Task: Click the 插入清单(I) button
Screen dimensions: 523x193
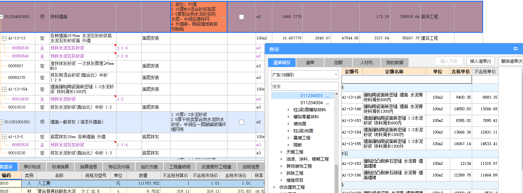Action: click(481, 61)
